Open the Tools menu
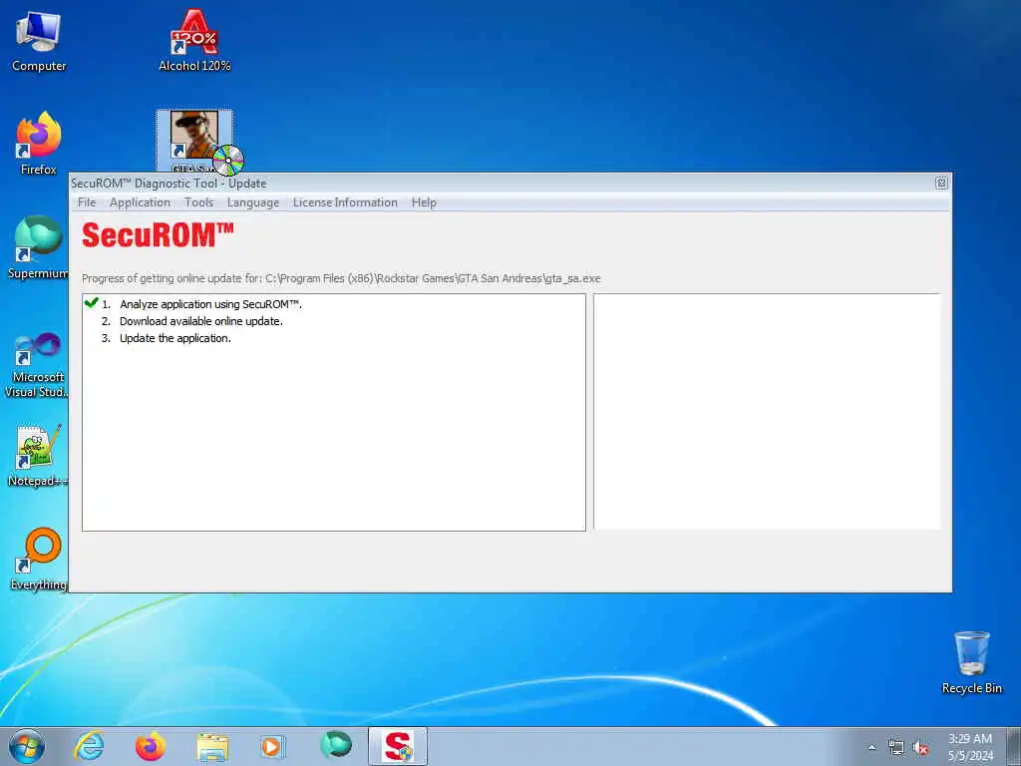Screen dimensions: 1021x766 (x=198, y=202)
